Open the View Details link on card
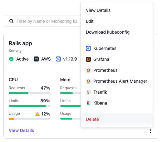 (x=22, y=130)
